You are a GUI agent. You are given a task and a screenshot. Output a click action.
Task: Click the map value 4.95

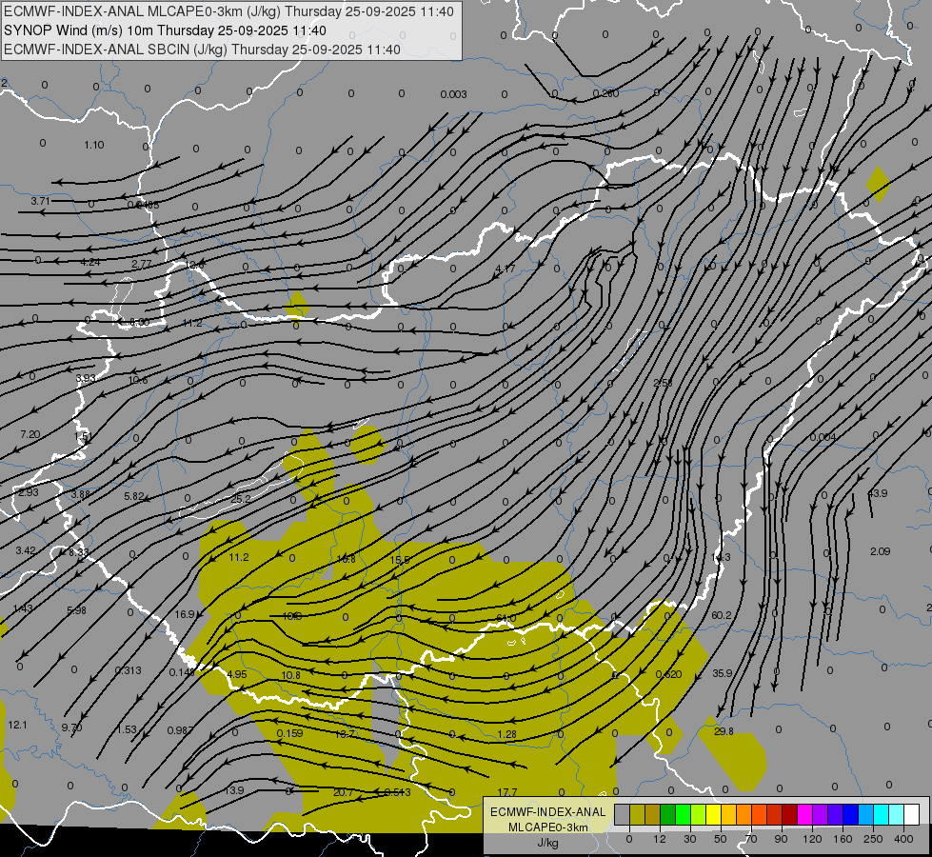pyautogui.click(x=236, y=674)
